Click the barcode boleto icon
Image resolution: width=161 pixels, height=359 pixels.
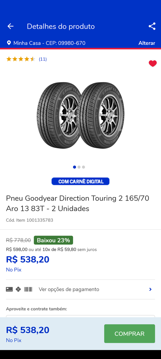[28, 290]
